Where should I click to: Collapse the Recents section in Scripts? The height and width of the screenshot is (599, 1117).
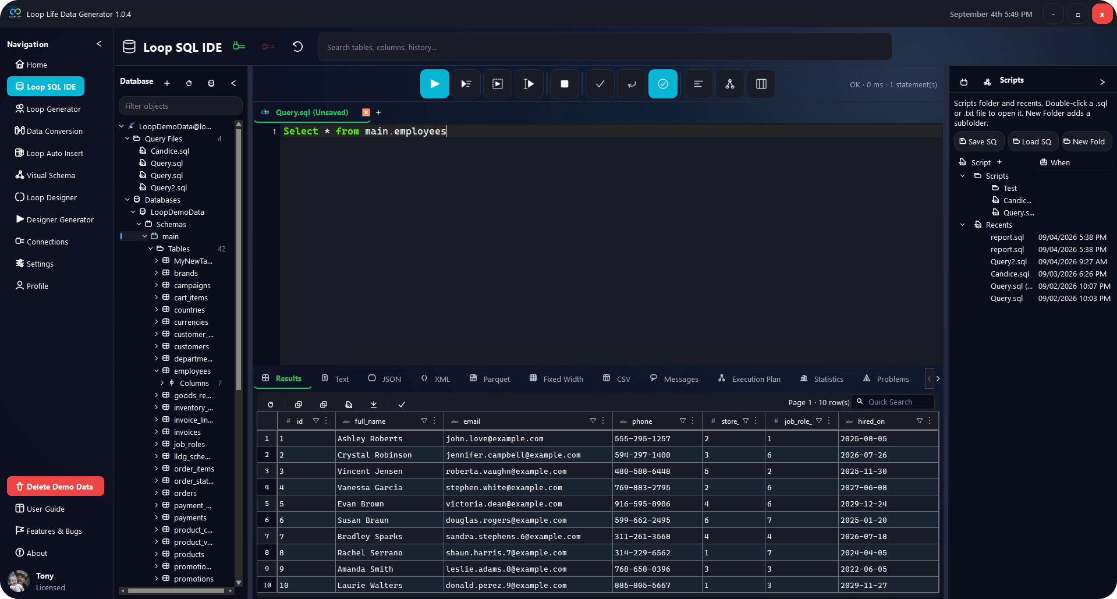click(963, 225)
